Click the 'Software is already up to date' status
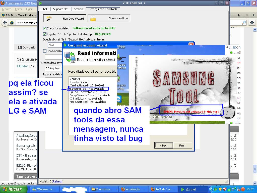Viewport: 257px width, 193px height. (x=94, y=28)
